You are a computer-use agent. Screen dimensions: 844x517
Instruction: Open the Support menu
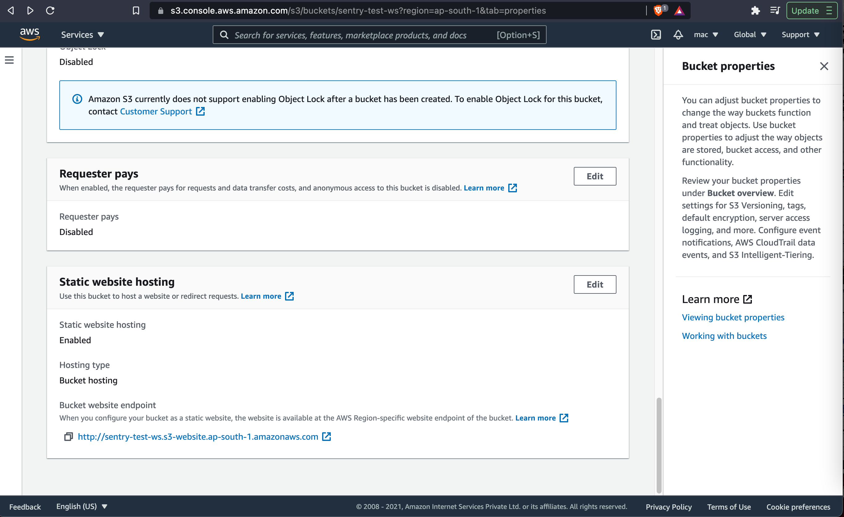click(800, 35)
